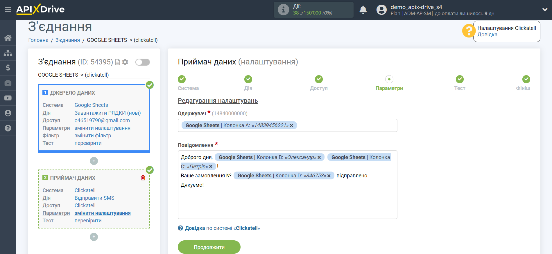Screen dimensions: 552x254
Task: Go to the Доступ step
Action: pos(319,79)
